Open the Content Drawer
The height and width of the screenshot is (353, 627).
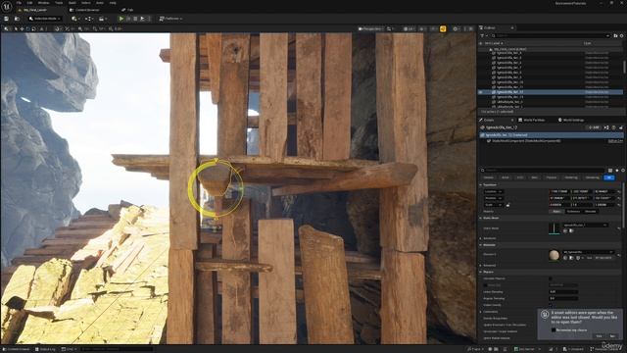coord(17,349)
